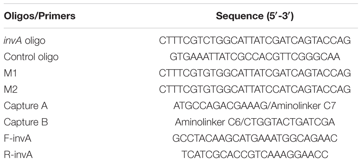Viewport: 362px width, 162px height.
Task: Select the Capture A row label
Action: coord(26,106)
